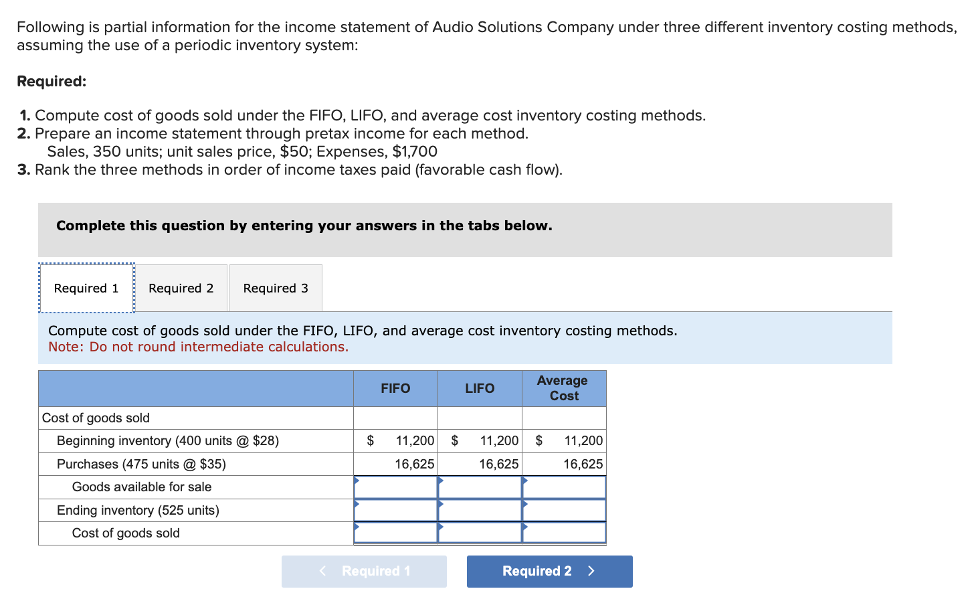Select LIFO Cost of goods sold field
Screen dimensions: 974x593
[480, 533]
